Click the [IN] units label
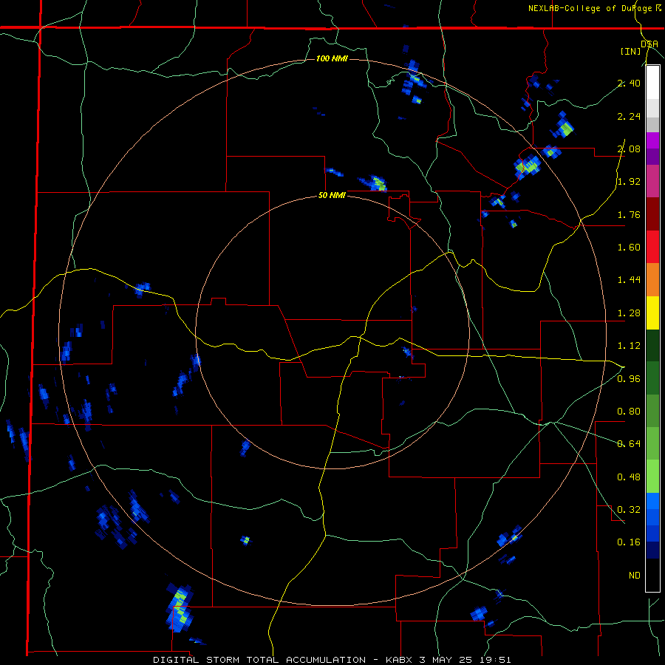Viewport: 665px width, 665px height. point(631,51)
